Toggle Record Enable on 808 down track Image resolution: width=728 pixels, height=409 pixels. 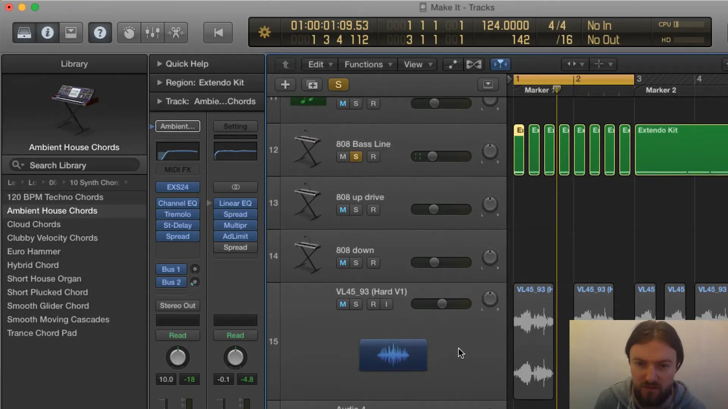click(x=373, y=263)
